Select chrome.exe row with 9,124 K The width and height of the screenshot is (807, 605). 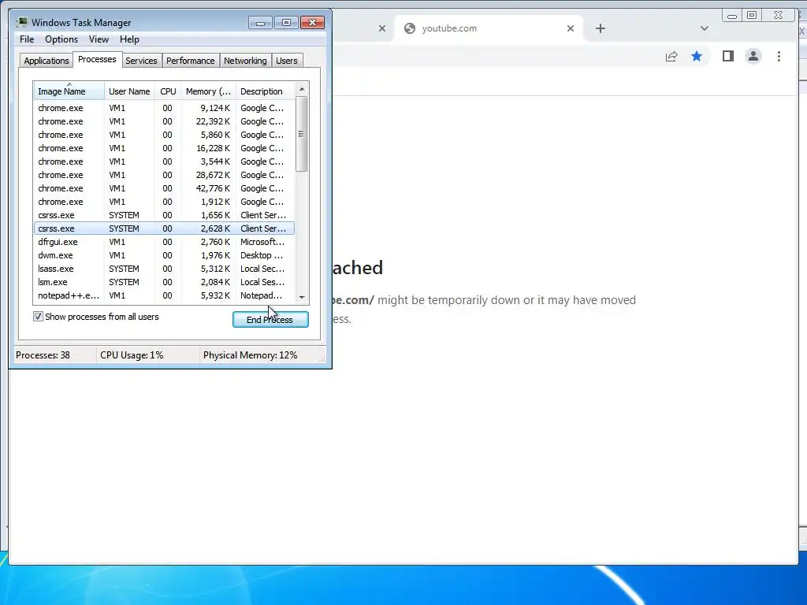coord(164,108)
